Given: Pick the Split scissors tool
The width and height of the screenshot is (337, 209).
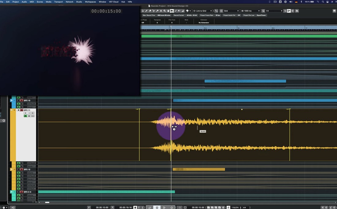Looking at the screenshot, I should click(x=153, y=11).
